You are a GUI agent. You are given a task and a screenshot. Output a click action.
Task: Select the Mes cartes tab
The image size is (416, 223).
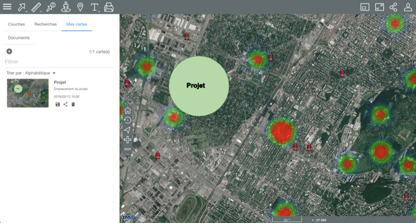click(77, 24)
